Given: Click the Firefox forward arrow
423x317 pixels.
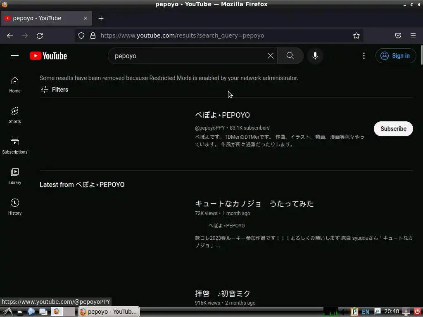Looking at the screenshot, I should [x=25, y=35].
